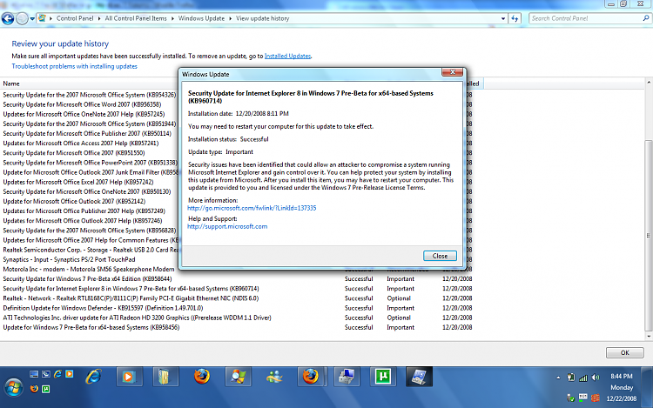Screen dimensions: 653x408
Task: Open the Windows flag magnifier taskbar button
Action: tap(239, 377)
